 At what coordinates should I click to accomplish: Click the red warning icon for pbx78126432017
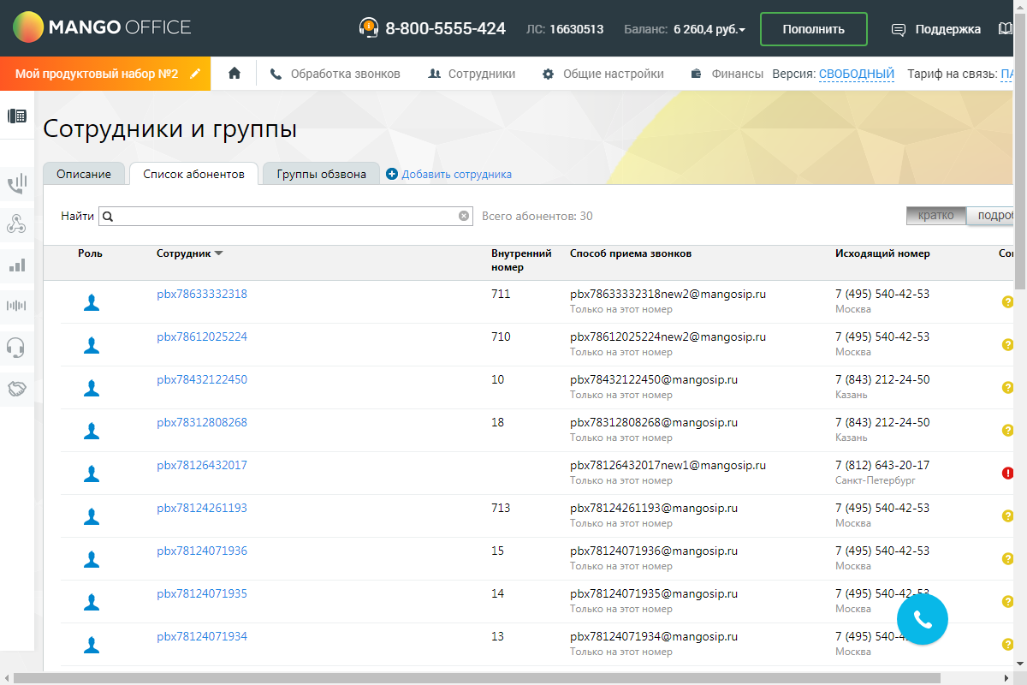coord(1007,473)
